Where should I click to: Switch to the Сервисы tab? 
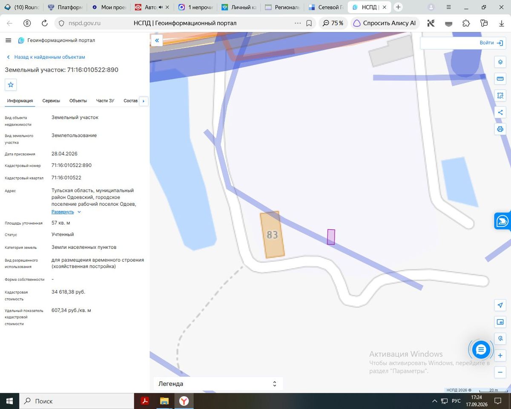tap(51, 101)
